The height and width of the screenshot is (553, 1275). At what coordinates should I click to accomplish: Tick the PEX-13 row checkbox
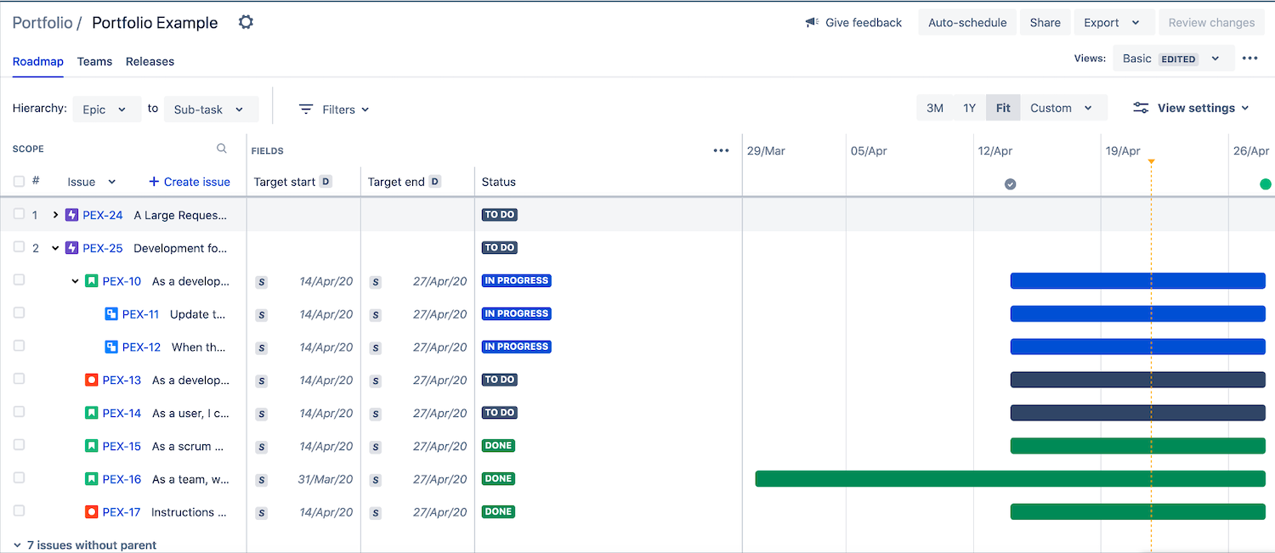(19, 379)
